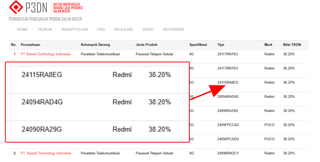Image resolution: width=320 pixels, height=162 pixels.
Task: Click the 24090RA29G table cell
Action: [227, 111]
